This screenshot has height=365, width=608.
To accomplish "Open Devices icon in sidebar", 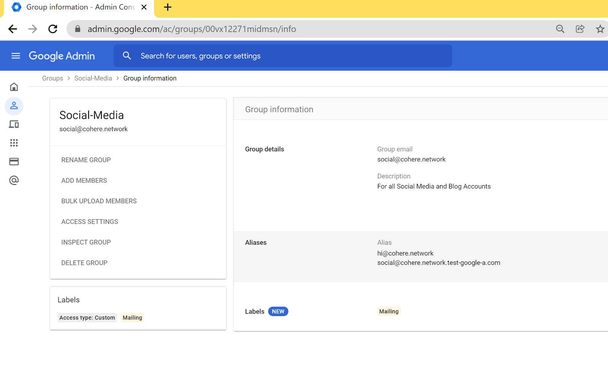I will tap(14, 124).
